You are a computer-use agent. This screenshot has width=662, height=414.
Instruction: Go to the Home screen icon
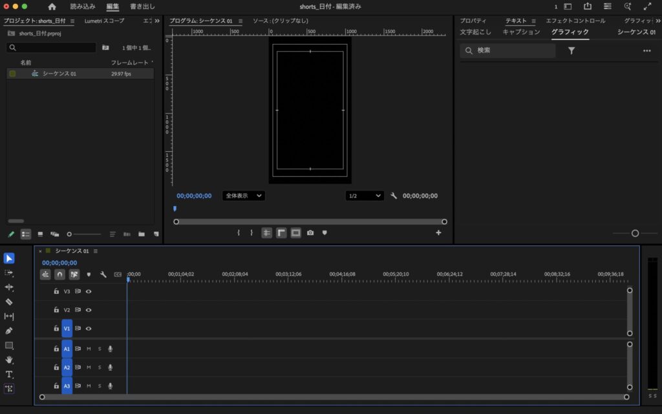click(x=52, y=6)
